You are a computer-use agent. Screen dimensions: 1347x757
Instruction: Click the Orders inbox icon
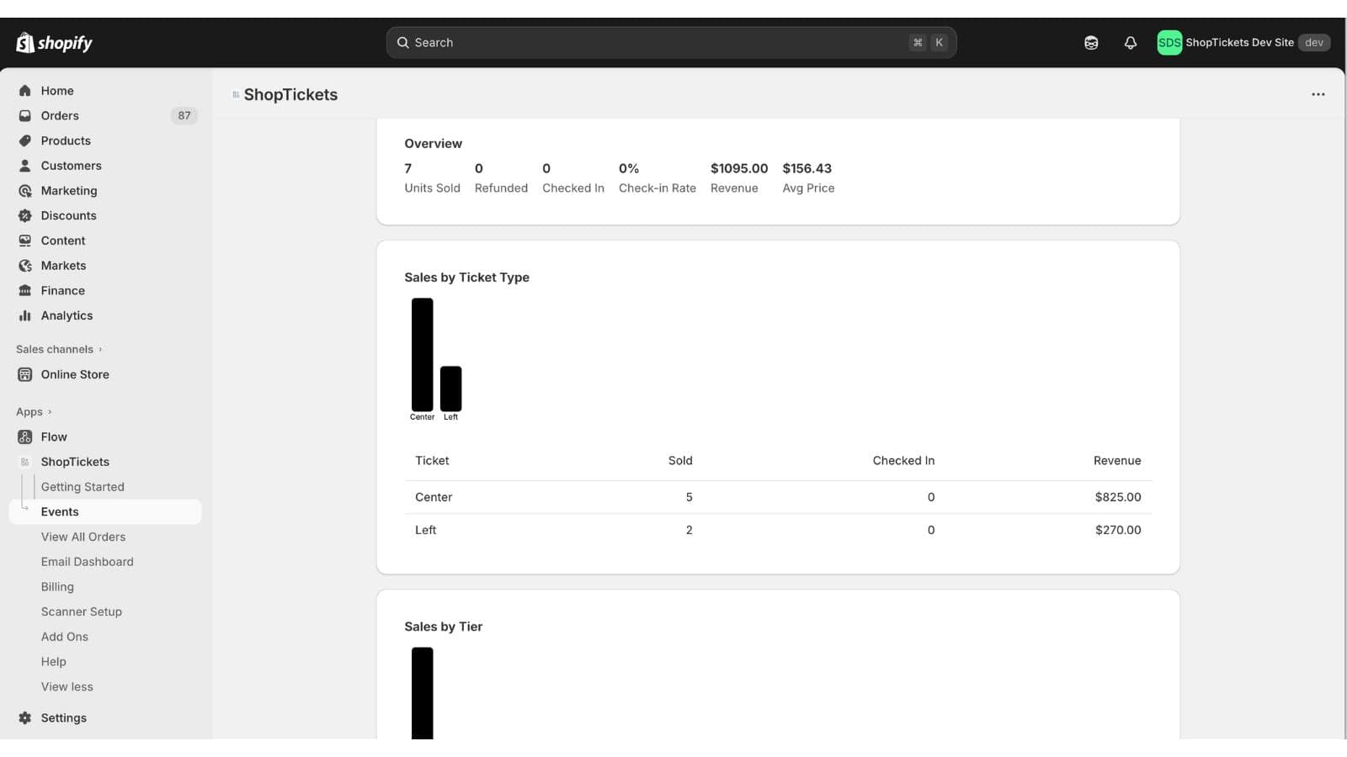click(x=25, y=116)
